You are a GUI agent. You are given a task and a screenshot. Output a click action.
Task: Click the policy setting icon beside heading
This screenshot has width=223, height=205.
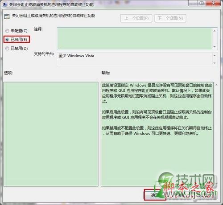tap(7, 16)
